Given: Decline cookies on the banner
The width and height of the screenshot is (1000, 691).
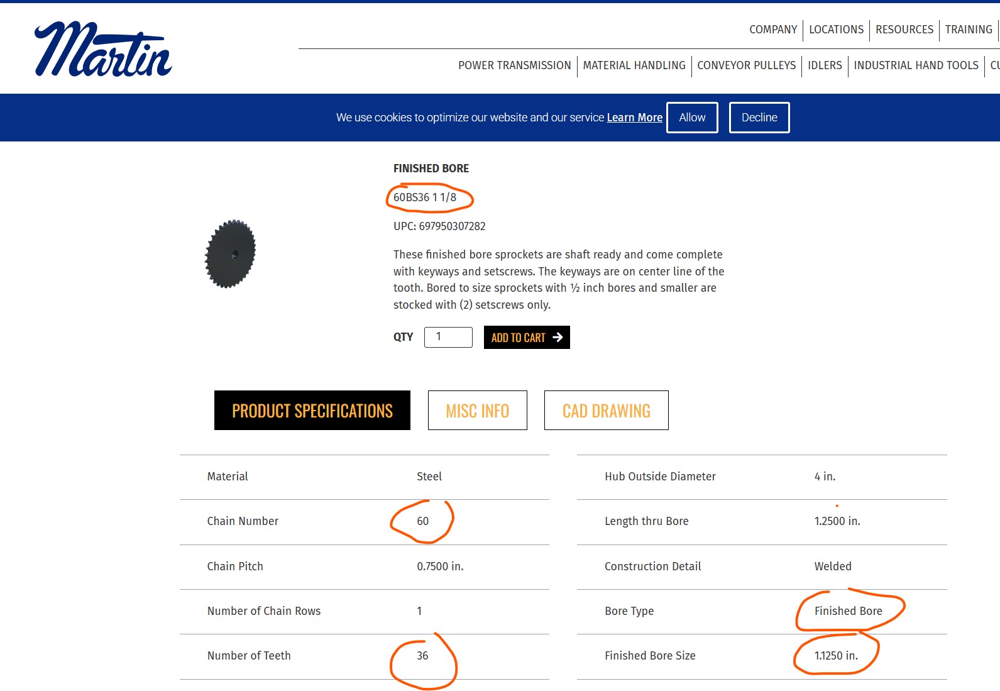Looking at the screenshot, I should click(x=759, y=118).
